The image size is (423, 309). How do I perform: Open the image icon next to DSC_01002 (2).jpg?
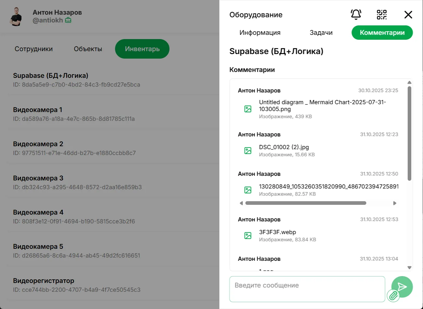click(x=248, y=150)
